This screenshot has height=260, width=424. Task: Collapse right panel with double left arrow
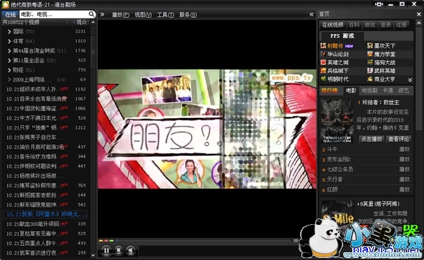point(312,14)
